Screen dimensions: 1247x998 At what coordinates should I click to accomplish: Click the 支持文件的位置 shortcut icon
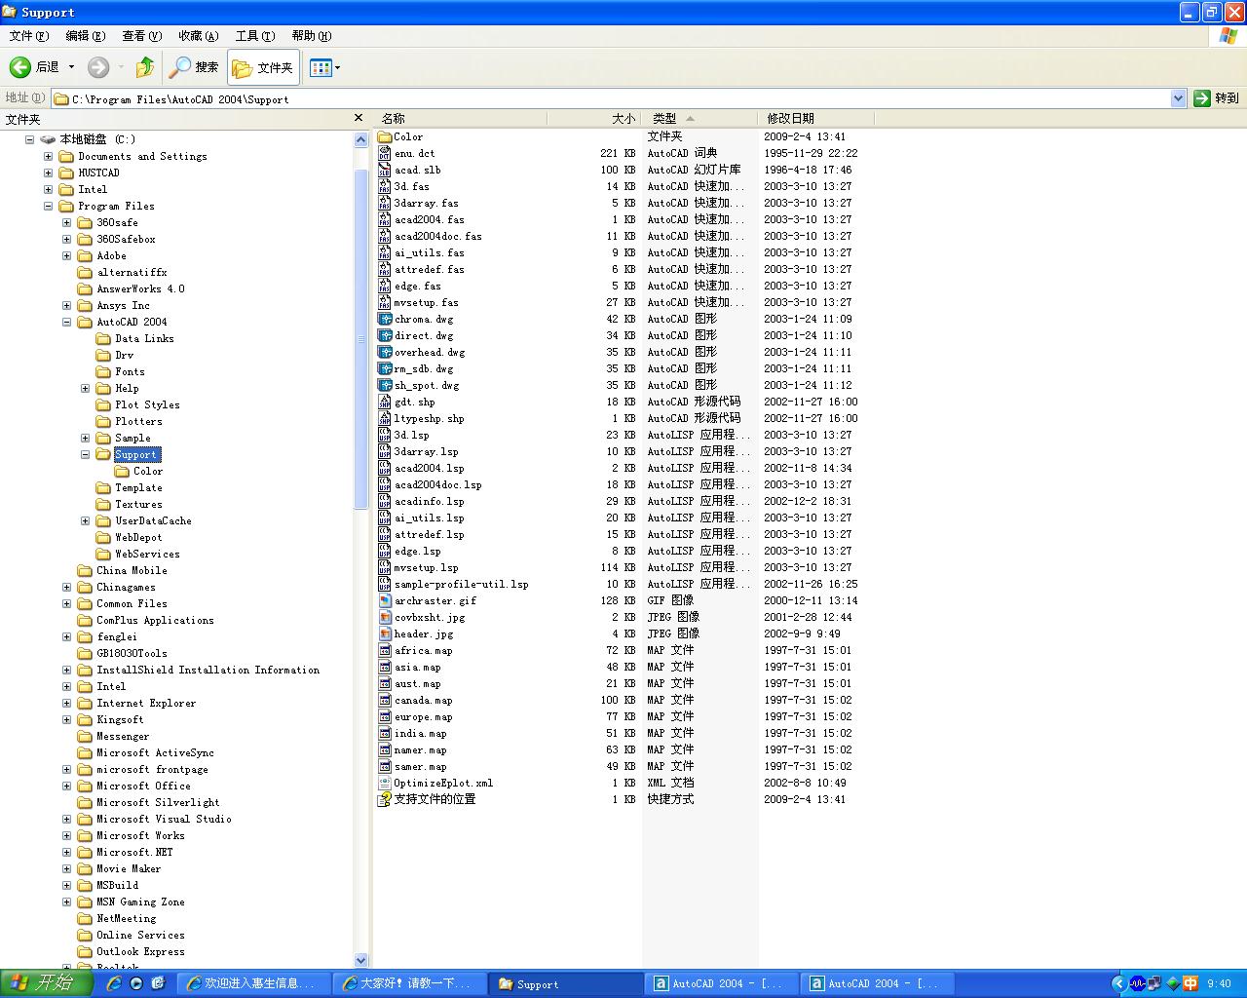click(384, 799)
